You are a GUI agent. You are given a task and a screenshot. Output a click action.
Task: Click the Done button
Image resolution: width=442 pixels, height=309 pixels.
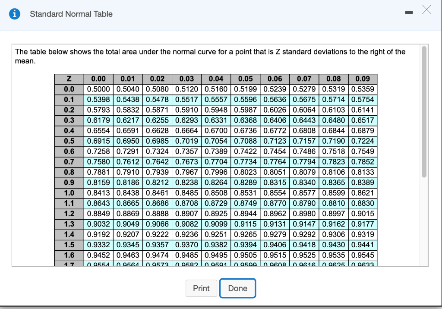pyautogui.click(x=237, y=288)
